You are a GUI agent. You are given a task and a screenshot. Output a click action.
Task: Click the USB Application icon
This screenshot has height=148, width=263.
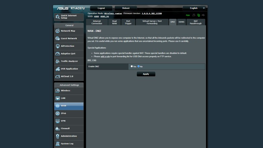click(x=58, y=69)
